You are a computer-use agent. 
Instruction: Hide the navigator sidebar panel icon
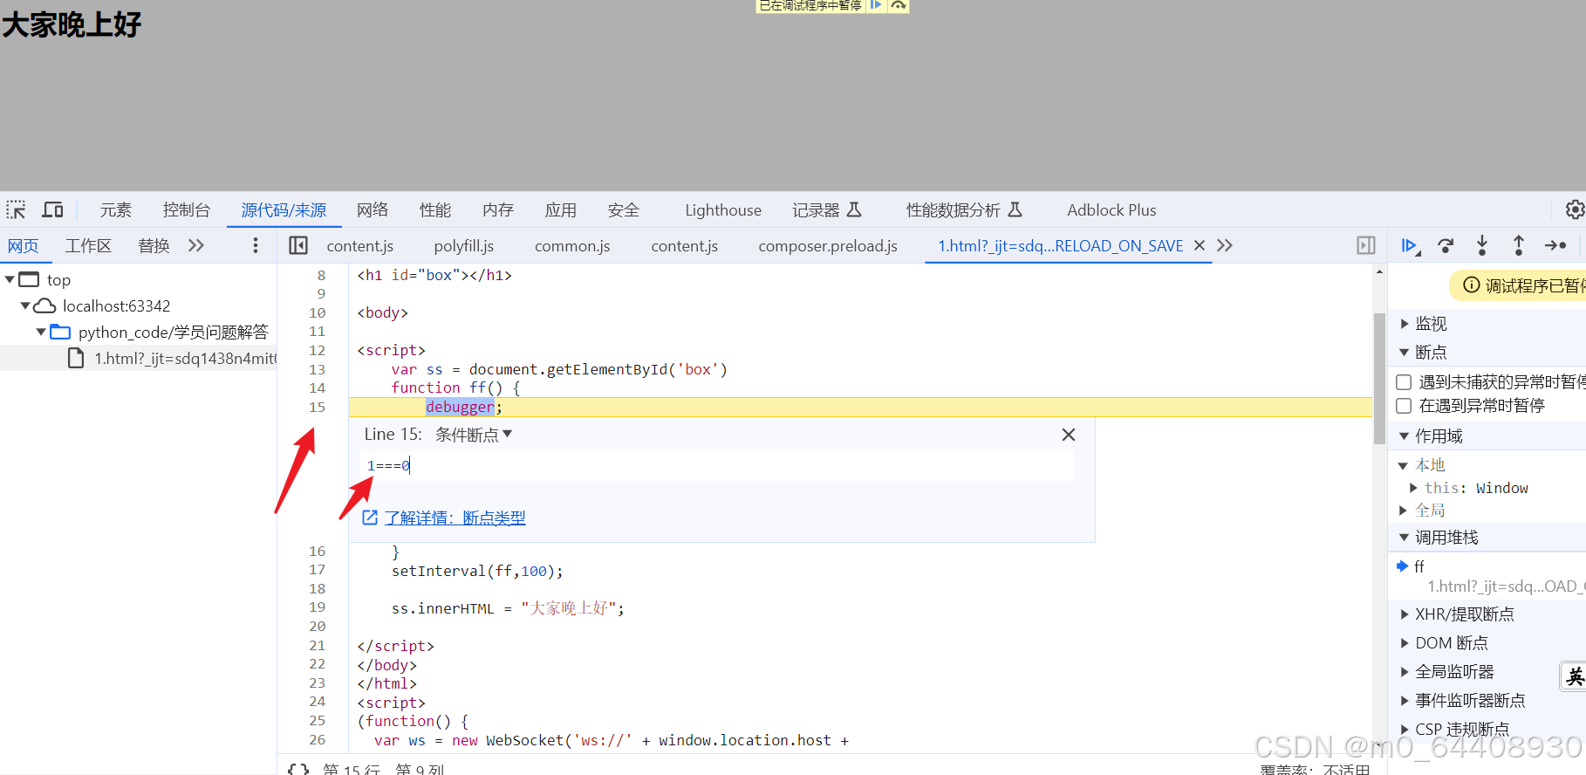pyautogui.click(x=298, y=245)
